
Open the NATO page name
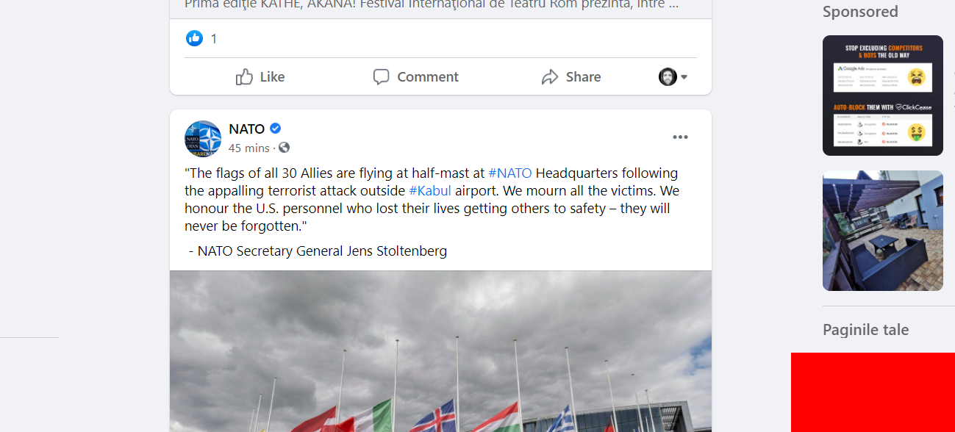(x=247, y=129)
